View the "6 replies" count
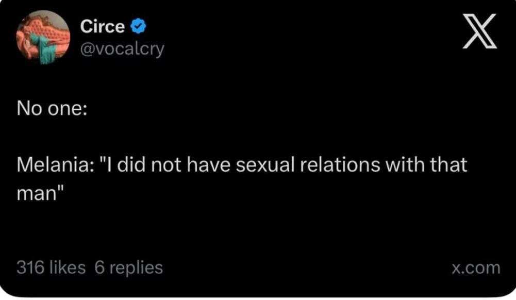516x300 pixels. 129,268
